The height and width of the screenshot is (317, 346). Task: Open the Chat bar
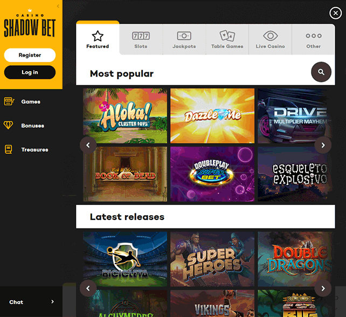tap(31, 302)
